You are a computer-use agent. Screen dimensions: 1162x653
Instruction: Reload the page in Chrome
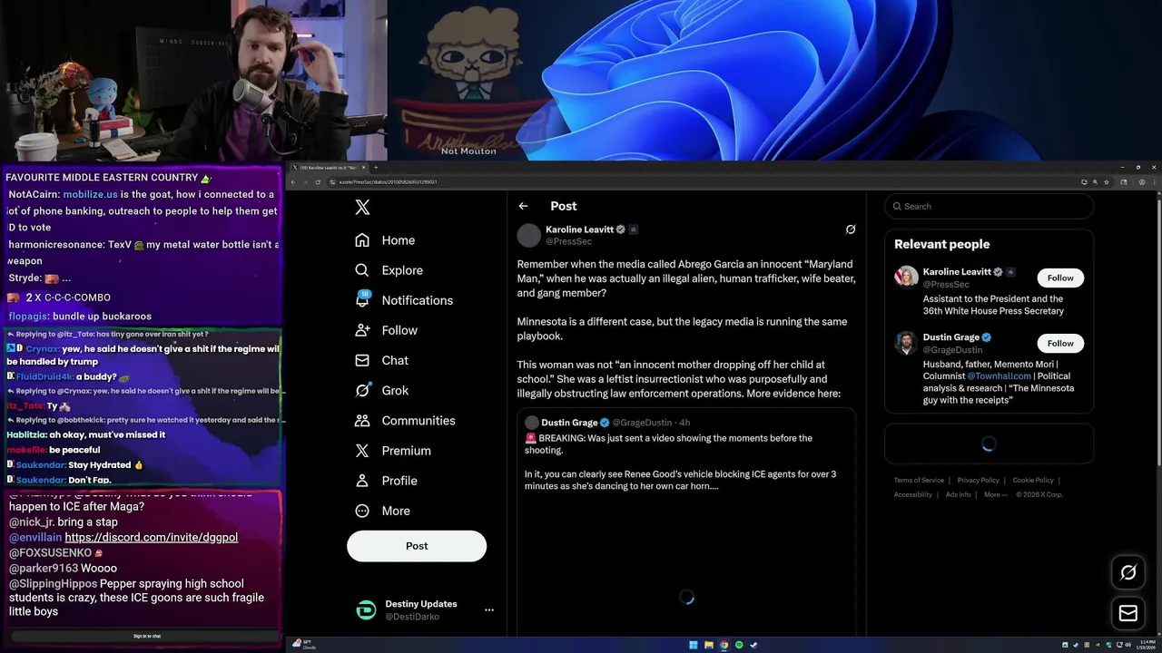click(x=317, y=182)
